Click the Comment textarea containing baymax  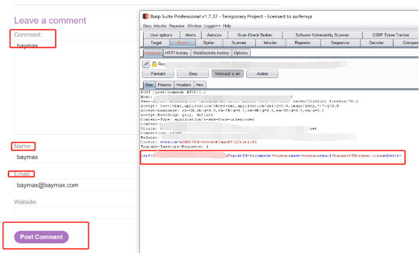(77, 87)
